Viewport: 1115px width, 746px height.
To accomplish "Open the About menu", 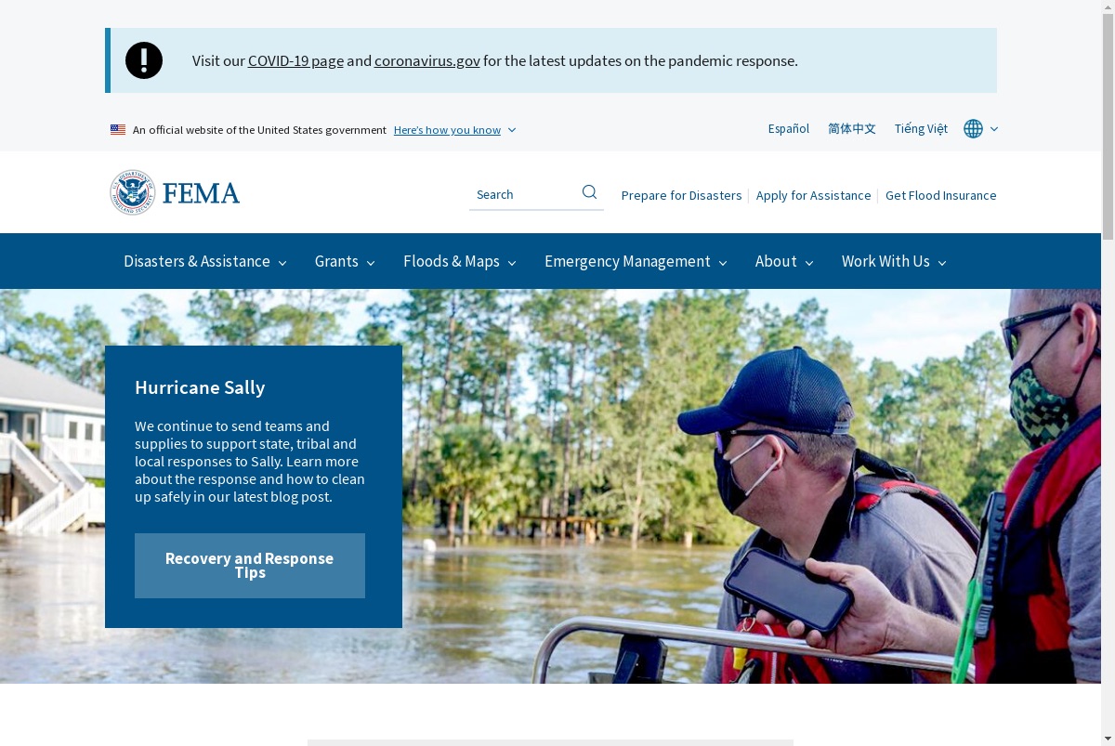I will point(784,261).
